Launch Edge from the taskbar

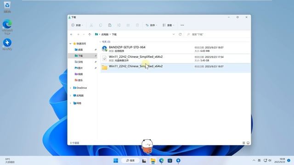[x=161, y=160]
